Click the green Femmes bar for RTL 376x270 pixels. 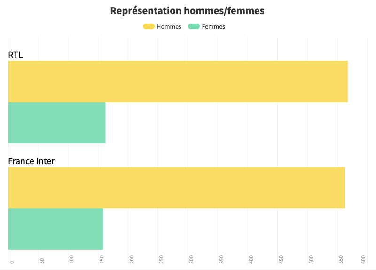click(56, 123)
